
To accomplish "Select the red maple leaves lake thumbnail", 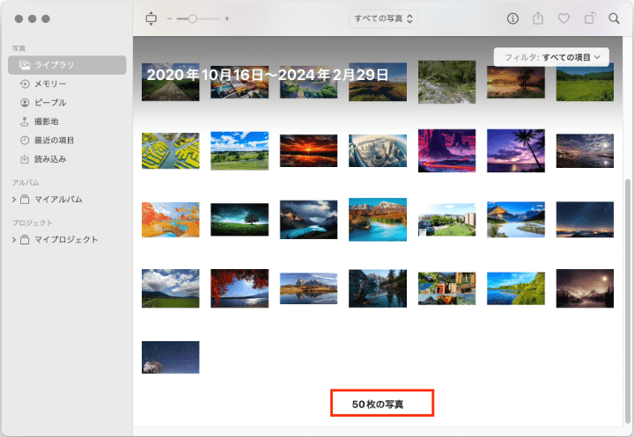I will tap(240, 288).
